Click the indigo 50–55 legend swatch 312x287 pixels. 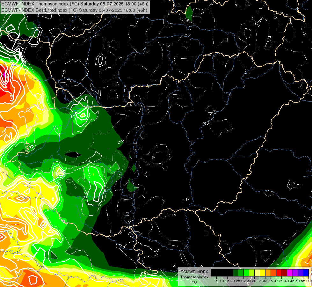301,273
